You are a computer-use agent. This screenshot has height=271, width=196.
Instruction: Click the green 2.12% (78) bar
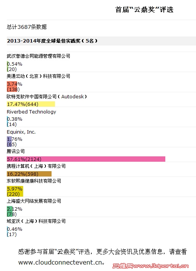pos(10,211)
